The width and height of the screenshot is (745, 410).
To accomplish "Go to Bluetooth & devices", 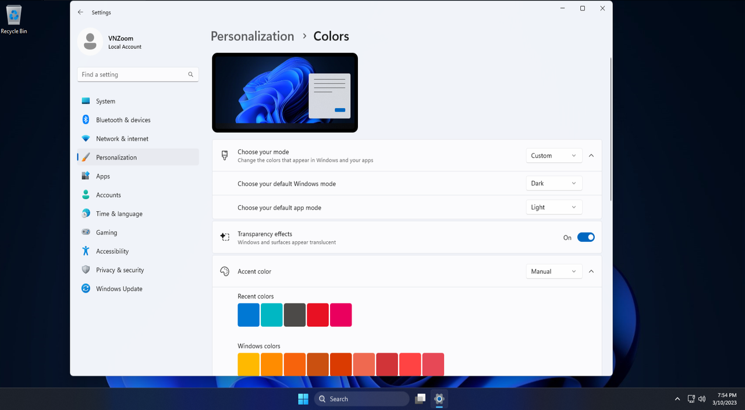I will (138, 120).
